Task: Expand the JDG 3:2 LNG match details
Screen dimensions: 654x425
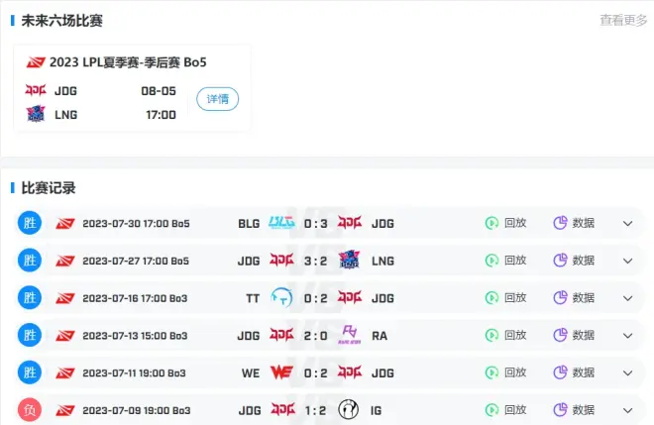Action: tap(627, 261)
